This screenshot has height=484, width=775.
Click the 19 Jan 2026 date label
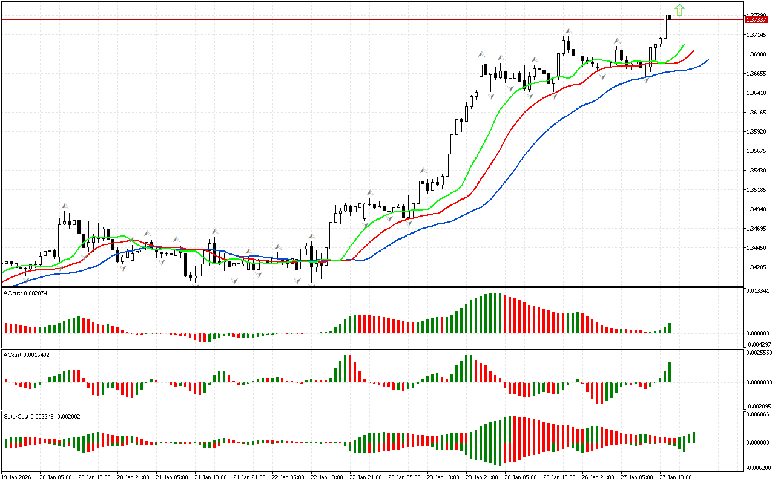(x=16, y=477)
